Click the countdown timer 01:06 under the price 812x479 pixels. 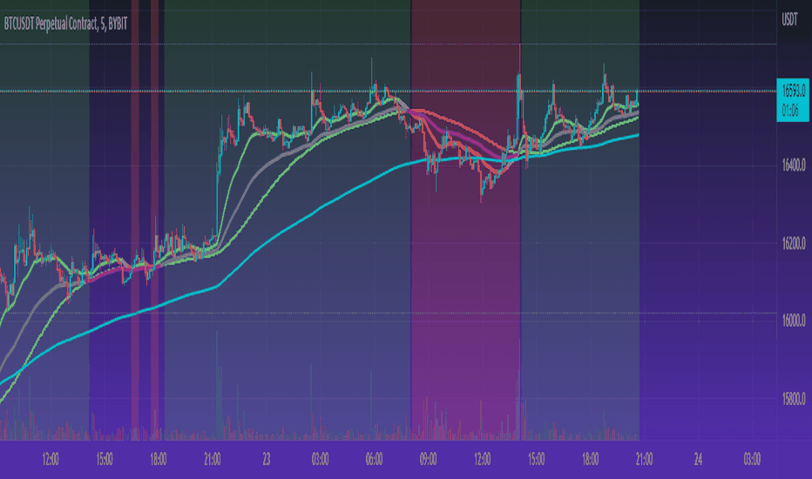(790, 111)
